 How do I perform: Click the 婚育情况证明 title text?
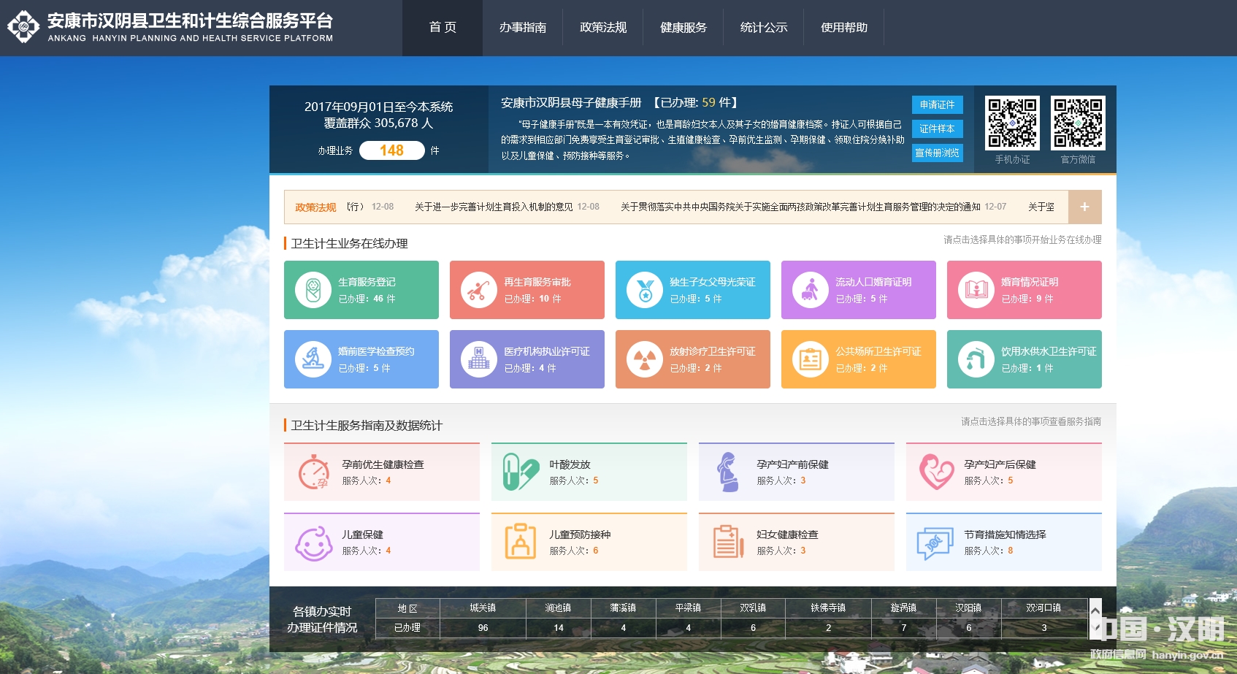(x=1030, y=282)
